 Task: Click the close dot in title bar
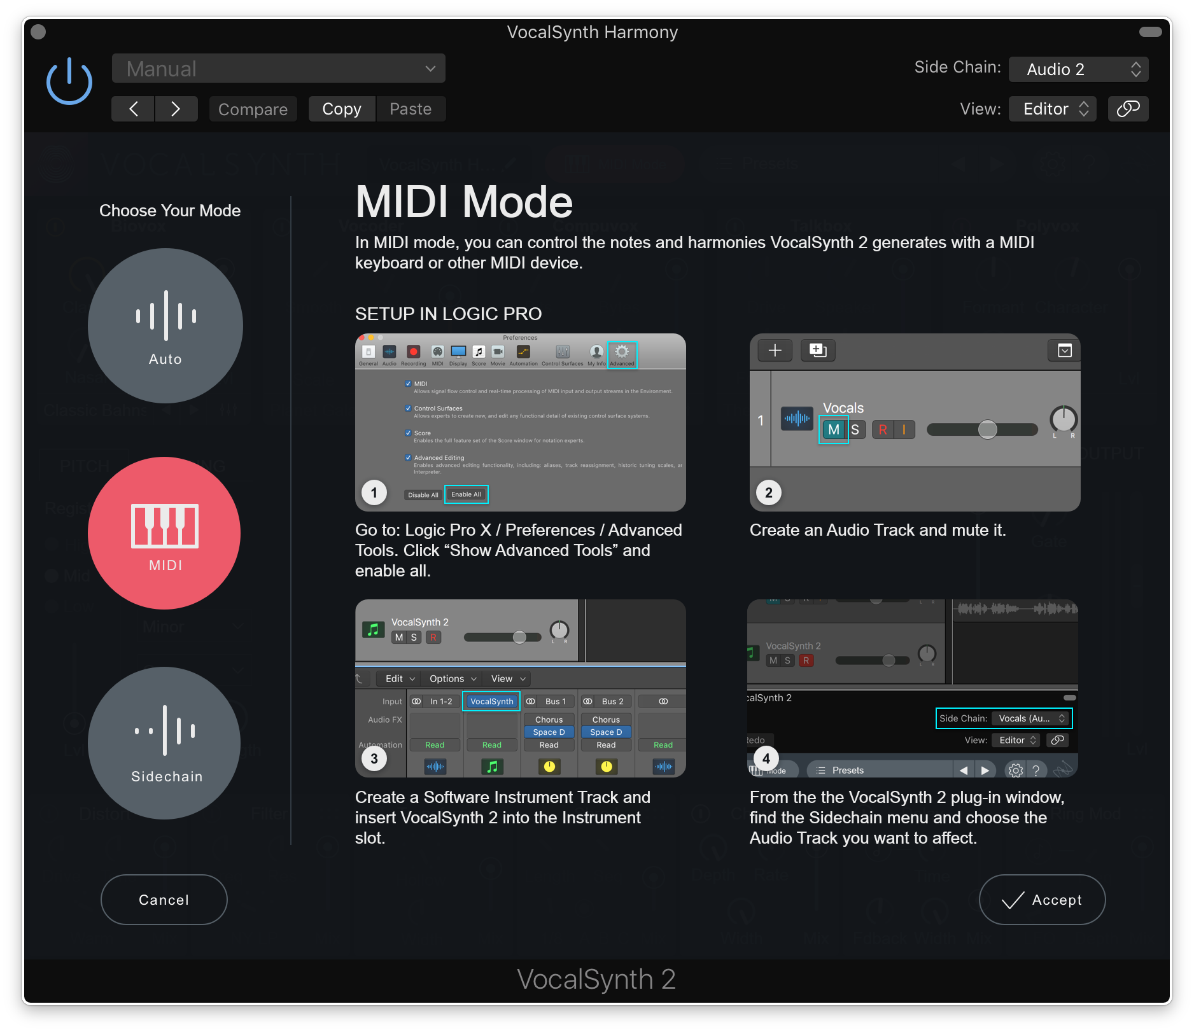point(38,32)
